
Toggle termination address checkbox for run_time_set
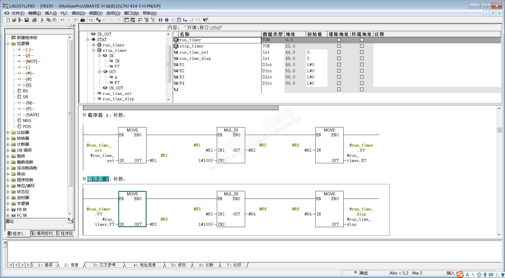tap(362, 52)
